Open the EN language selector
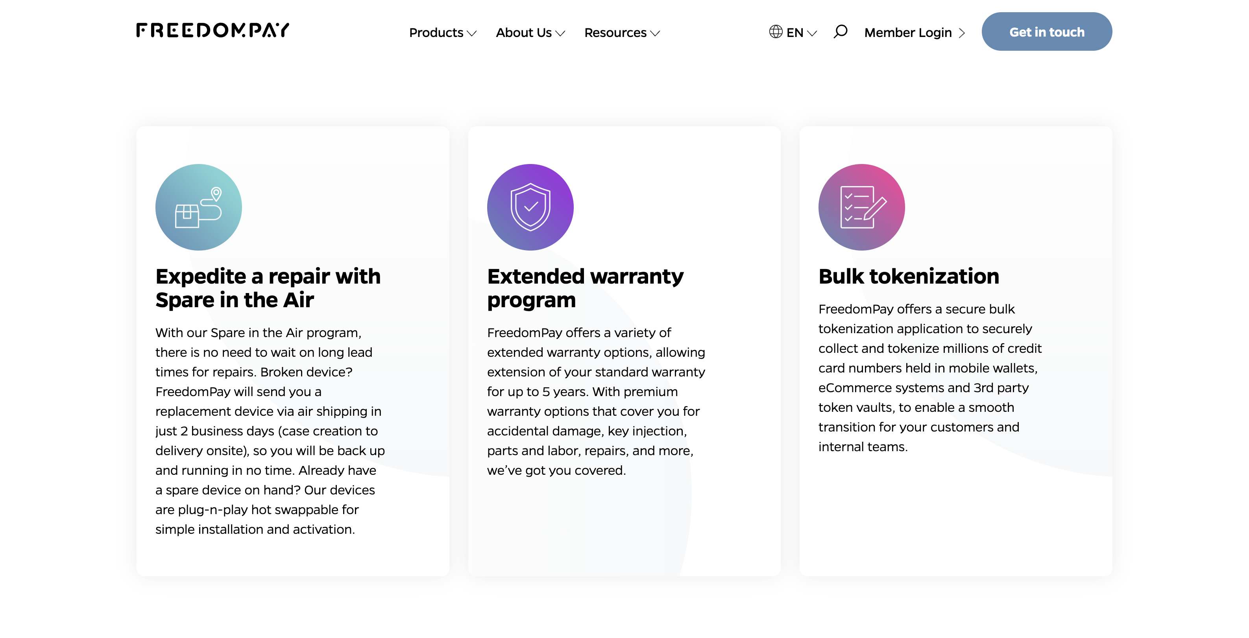This screenshot has height=638, width=1249. click(x=793, y=33)
